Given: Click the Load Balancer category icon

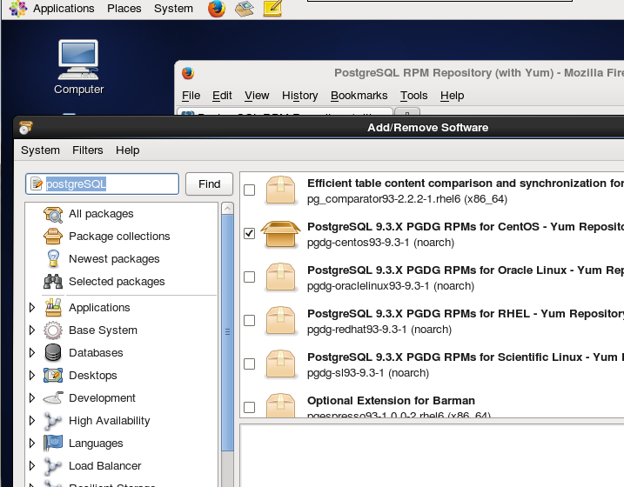Looking at the screenshot, I should pyautogui.click(x=53, y=465).
